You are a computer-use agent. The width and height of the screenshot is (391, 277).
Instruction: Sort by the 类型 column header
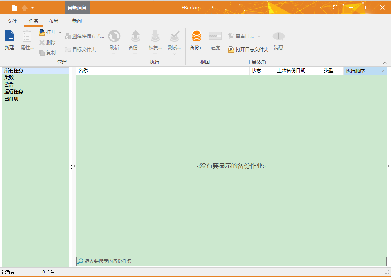[x=333, y=71]
